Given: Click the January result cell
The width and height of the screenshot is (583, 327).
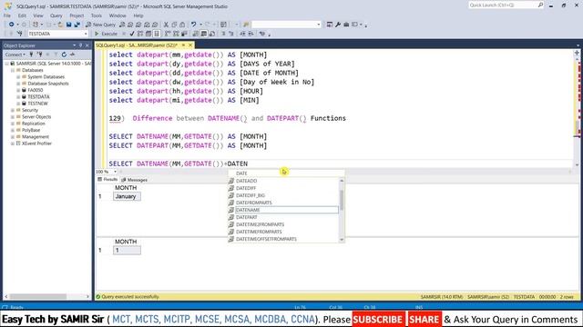Looking at the screenshot, I should click(x=127, y=196).
